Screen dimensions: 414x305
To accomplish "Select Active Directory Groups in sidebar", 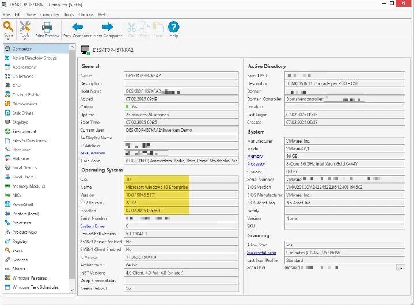I will pos(35,58).
